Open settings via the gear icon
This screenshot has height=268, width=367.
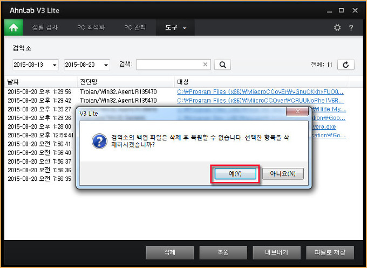point(337,27)
